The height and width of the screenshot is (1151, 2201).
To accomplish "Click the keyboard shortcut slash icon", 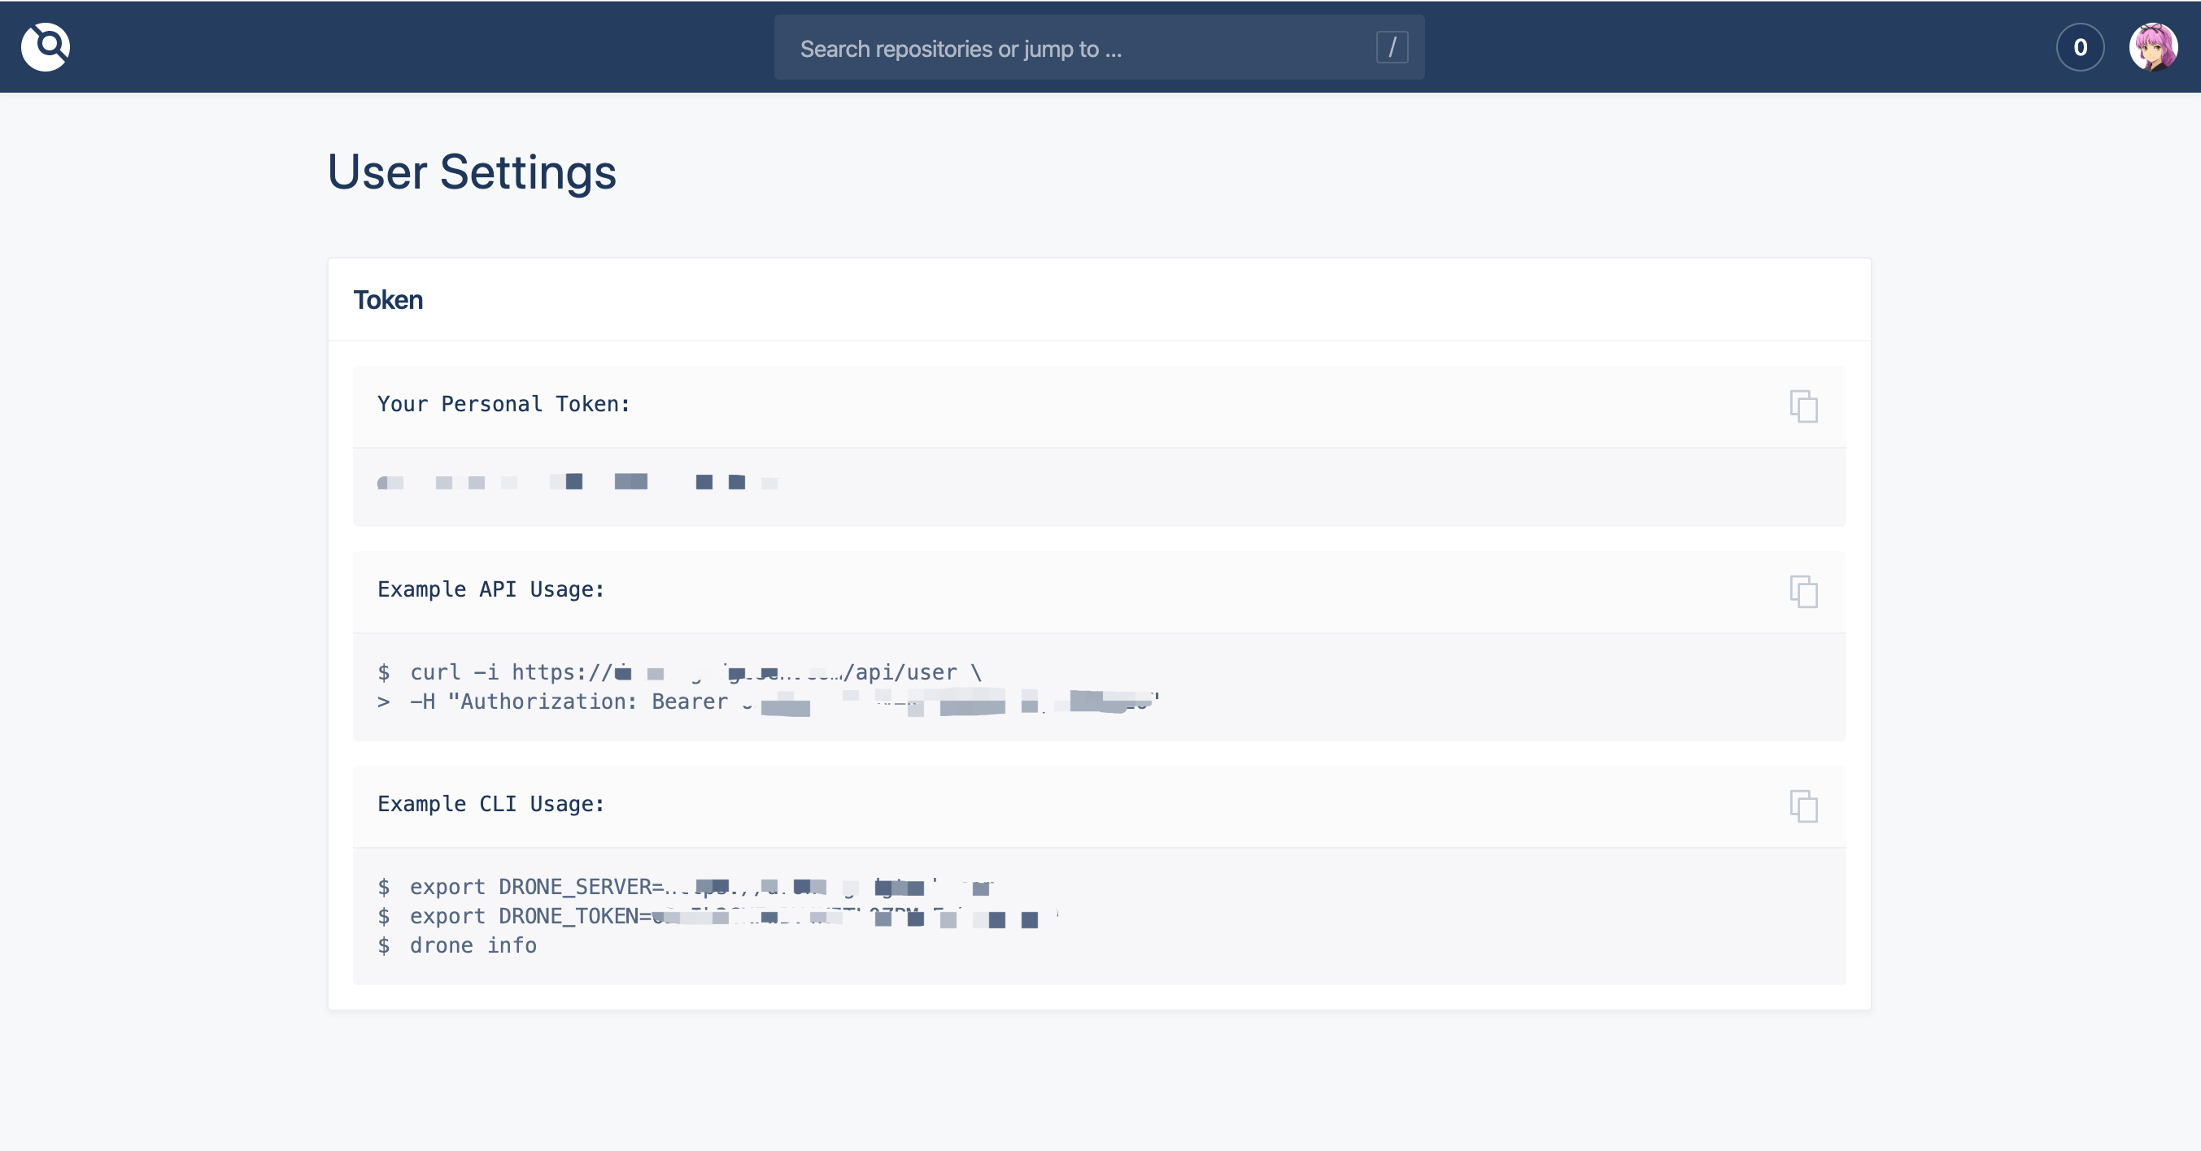I will coord(1392,48).
